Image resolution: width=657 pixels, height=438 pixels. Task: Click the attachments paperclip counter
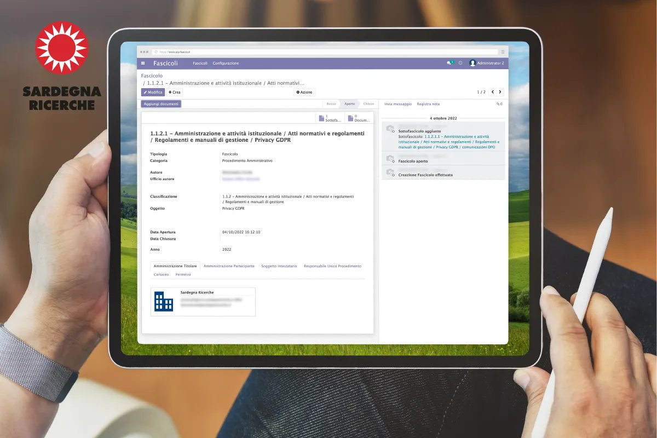[x=499, y=104]
